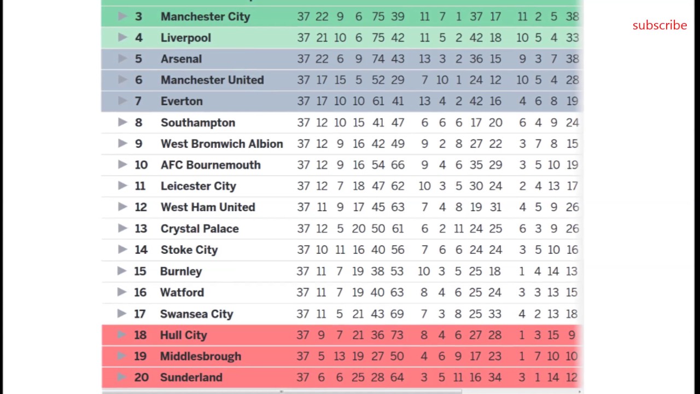Click the Middlesbrough team name
Image resolution: width=700 pixels, height=394 pixels.
click(200, 356)
